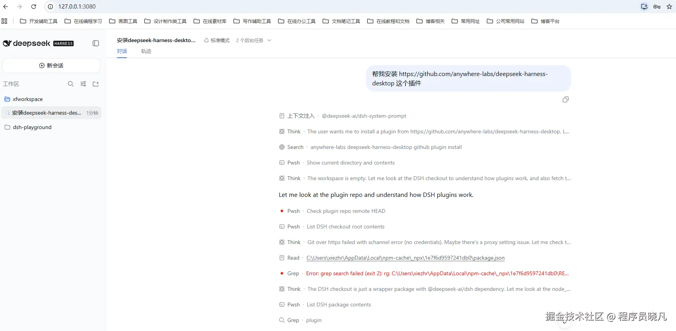Expand 上下文注入 dsh-system-prompt step
Screen dimensions: 676x331
click(342, 116)
